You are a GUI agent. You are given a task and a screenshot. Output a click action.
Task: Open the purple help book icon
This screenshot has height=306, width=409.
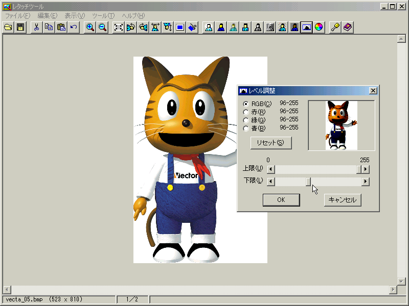pos(348,27)
